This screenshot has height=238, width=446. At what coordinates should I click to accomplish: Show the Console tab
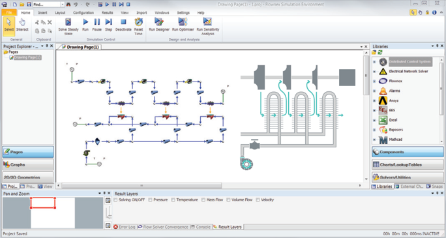click(201, 227)
